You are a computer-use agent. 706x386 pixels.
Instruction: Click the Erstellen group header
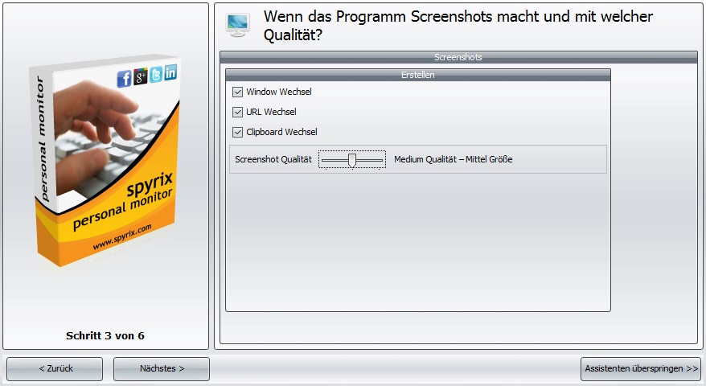tap(418, 75)
